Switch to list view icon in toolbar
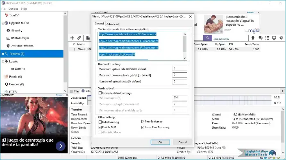 click(x=267, y=38)
